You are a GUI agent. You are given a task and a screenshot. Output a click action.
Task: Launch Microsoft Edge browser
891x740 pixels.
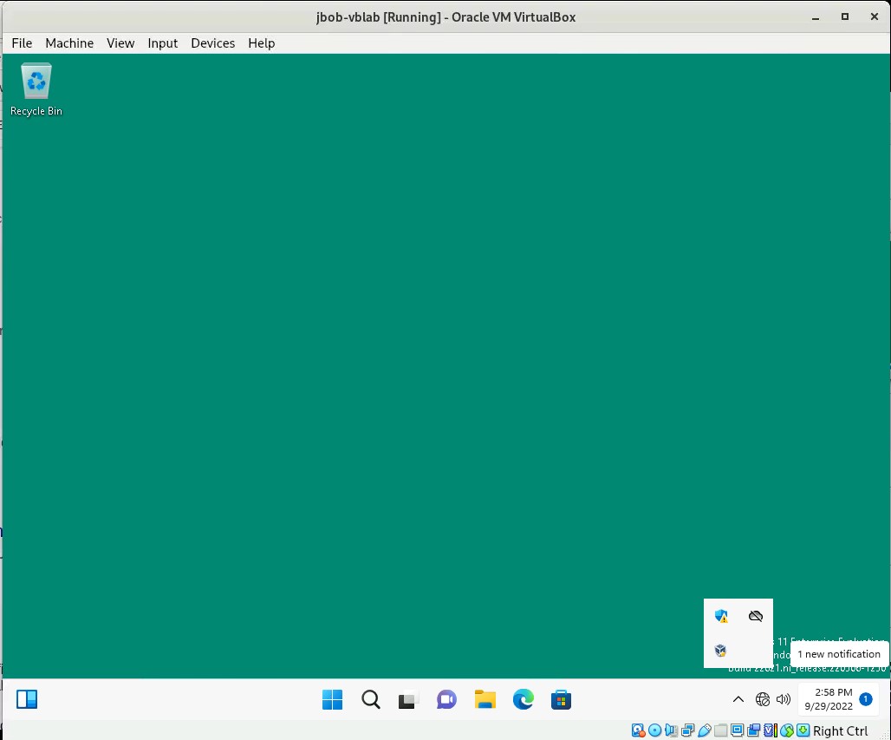523,699
